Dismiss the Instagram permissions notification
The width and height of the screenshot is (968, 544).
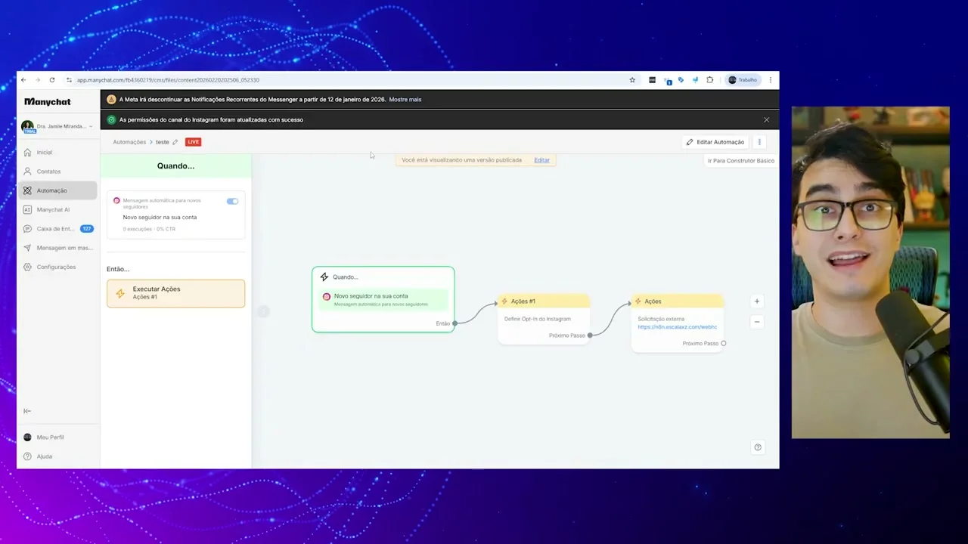click(x=766, y=119)
